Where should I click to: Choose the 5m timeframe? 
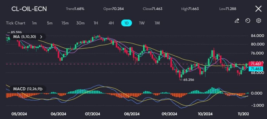[50, 23]
